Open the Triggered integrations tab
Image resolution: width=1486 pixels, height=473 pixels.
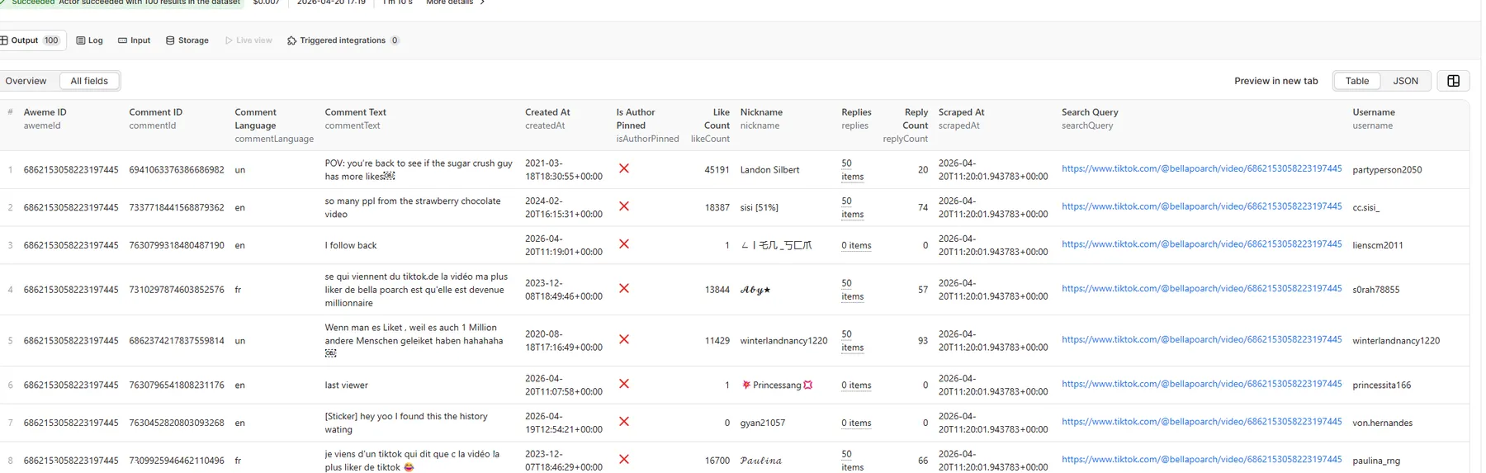pyautogui.click(x=343, y=40)
